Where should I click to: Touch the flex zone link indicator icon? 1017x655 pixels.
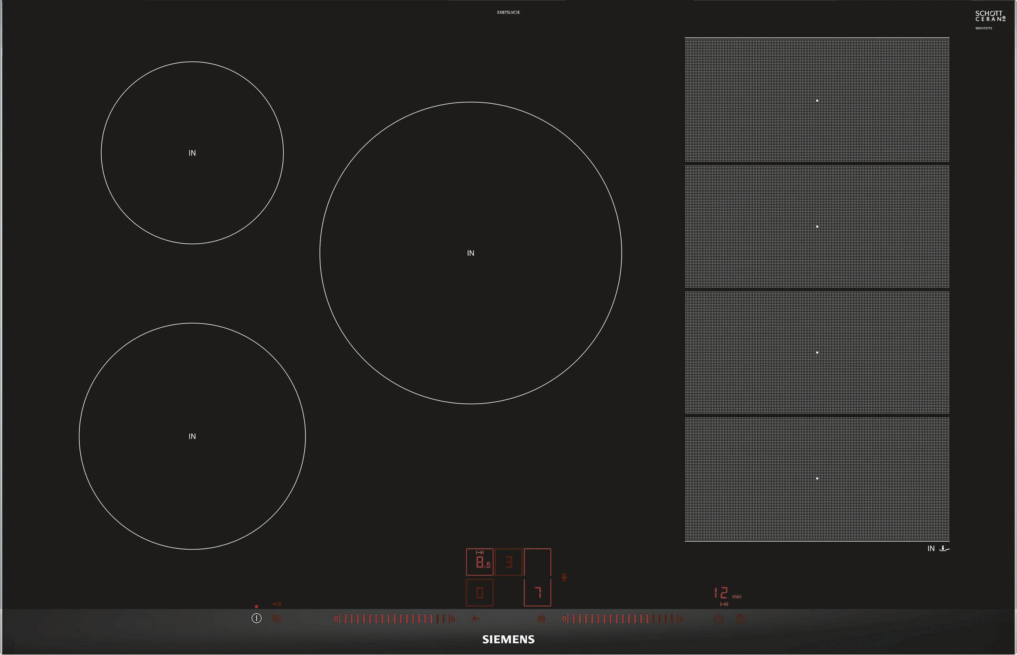point(564,577)
